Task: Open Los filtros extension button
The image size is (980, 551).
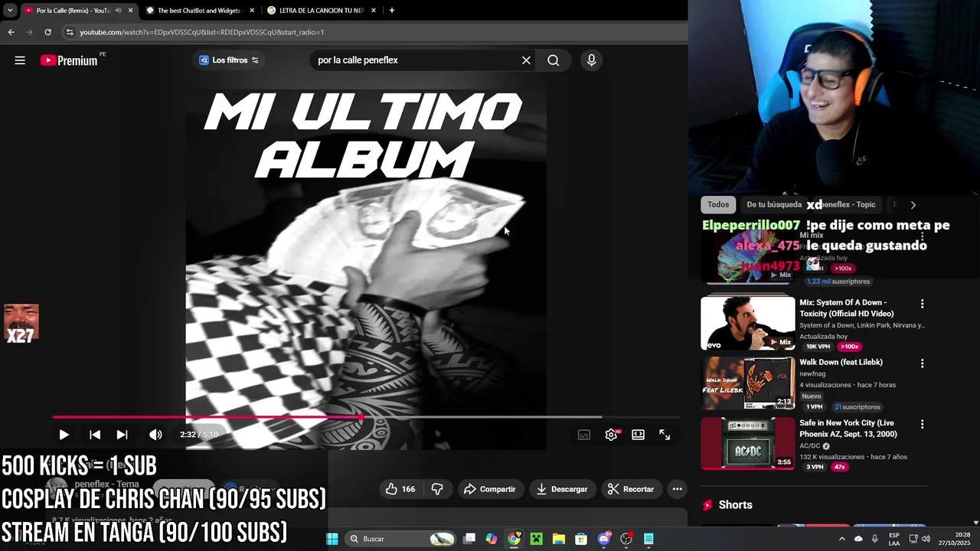Action: click(229, 60)
